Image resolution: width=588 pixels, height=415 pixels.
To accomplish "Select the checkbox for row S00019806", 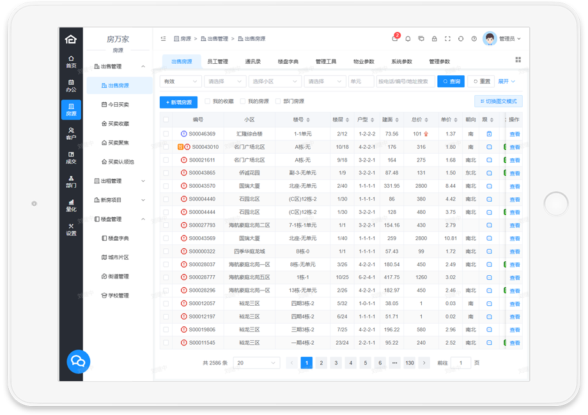I will coord(166,329).
